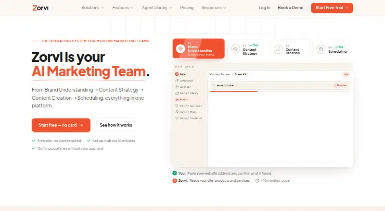Viewport: 385px width, 211px height.
Task: Click the Zorvi logo in header
Action: (x=40, y=8)
